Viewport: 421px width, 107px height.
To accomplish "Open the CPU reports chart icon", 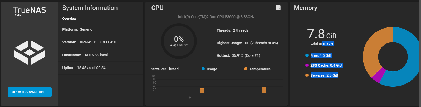I will pyautogui.click(x=278, y=8).
